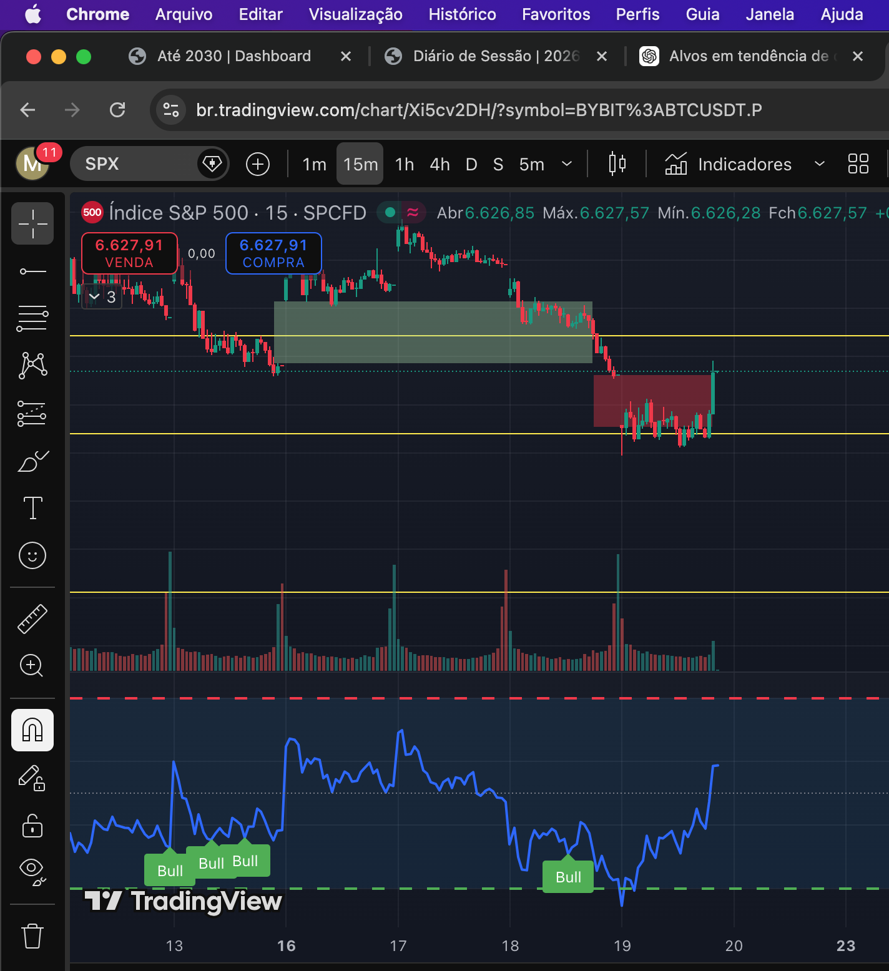Select the brush drawing tool
Viewport: 889px width, 971px height.
tap(32, 462)
